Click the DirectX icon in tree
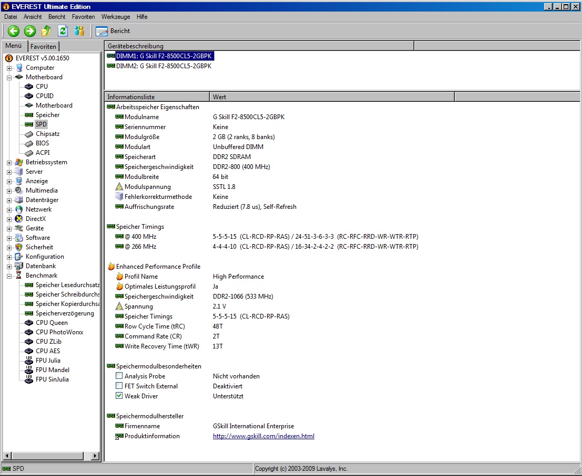This screenshot has height=476, width=582. tap(19, 218)
